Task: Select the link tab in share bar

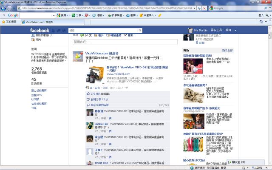Action: tap(113, 35)
